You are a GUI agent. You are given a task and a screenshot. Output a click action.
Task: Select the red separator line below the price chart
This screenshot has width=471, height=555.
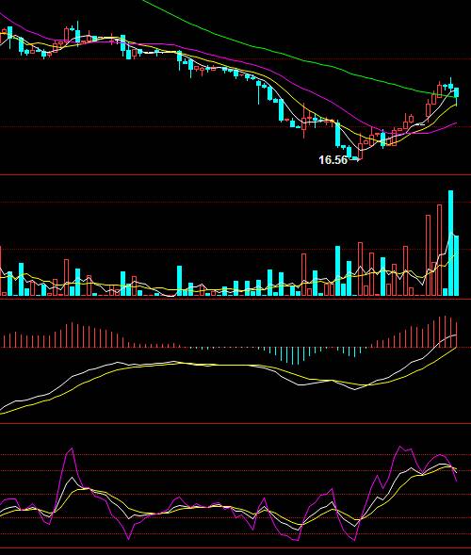coord(235,174)
